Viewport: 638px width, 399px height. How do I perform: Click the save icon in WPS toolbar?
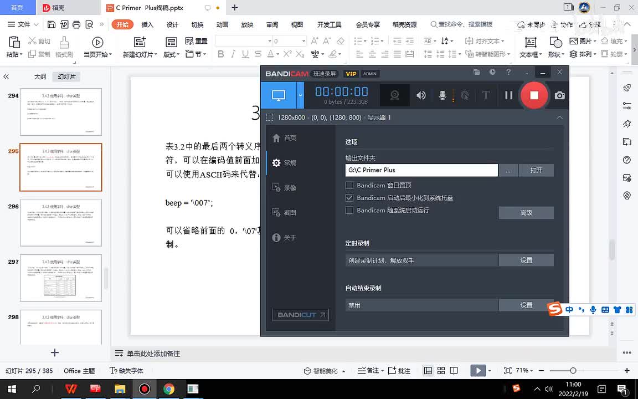pyautogui.click(x=52, y=24)
